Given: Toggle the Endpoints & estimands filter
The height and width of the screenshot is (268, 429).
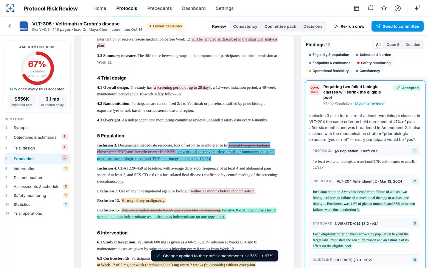Looking at the screenshot, I should click(x=329, y=63).
